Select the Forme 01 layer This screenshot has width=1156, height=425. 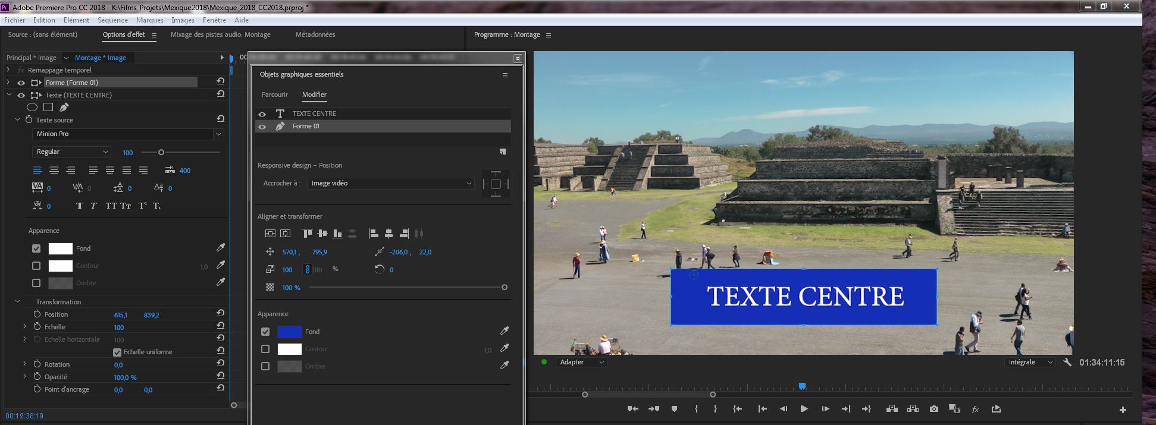tap(306, 126)
